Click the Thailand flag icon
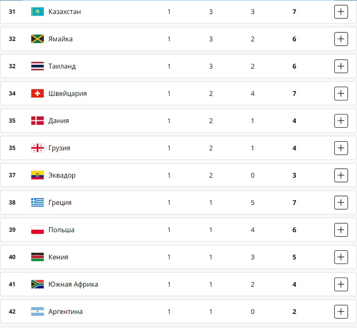357x328 pixels. [38, 66]
